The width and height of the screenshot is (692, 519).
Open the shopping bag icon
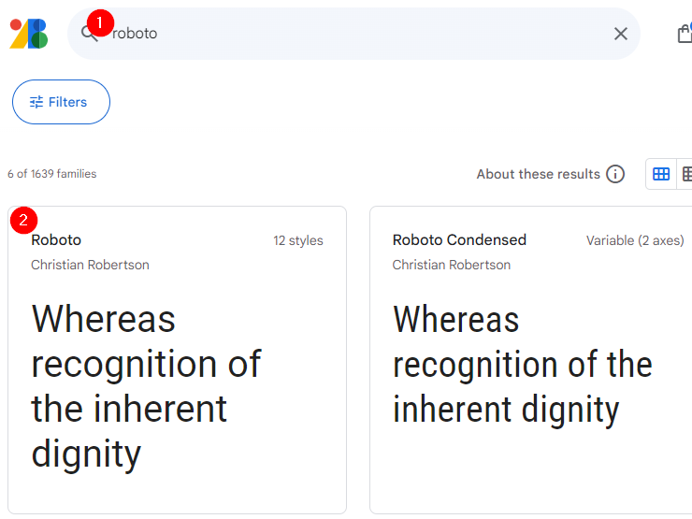click(x=685, y=34)
